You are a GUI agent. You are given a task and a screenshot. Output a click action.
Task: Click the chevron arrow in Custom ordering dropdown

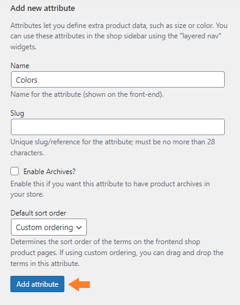pyautogui.click(x=79, y=228)
